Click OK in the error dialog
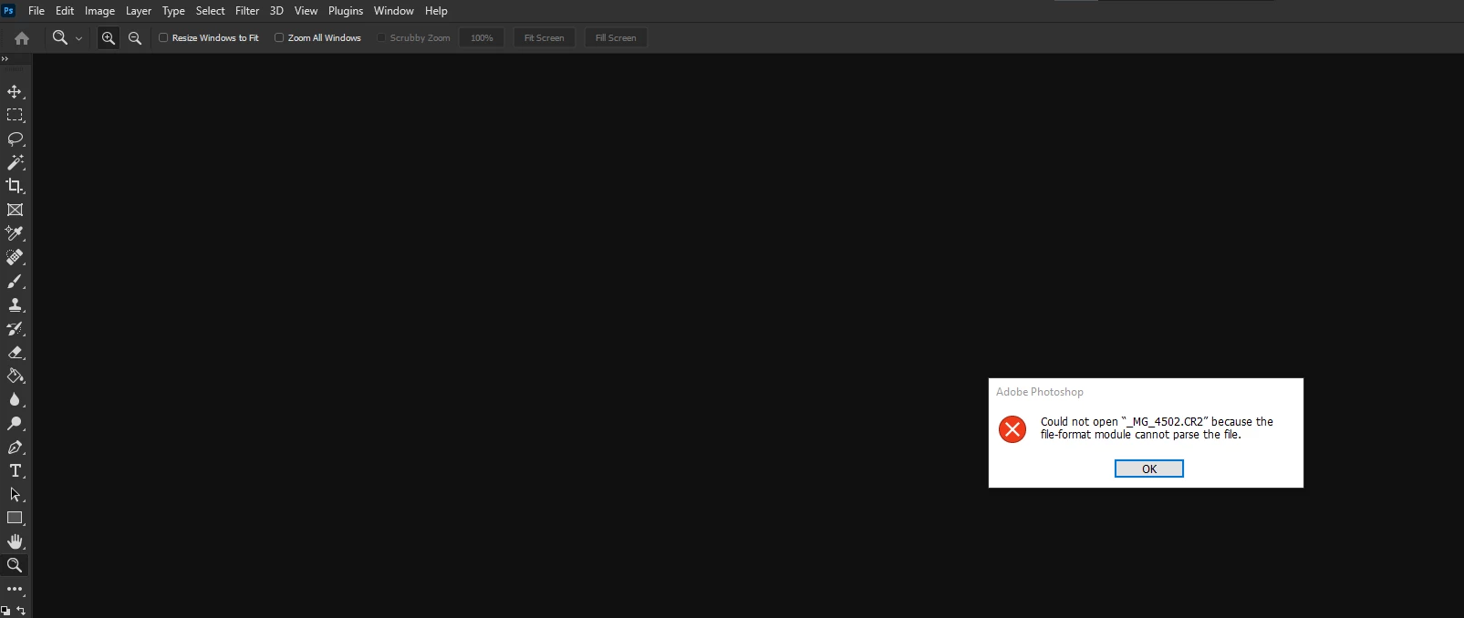The width and height of the screenshot is (1464, 618). point(1149,469)
